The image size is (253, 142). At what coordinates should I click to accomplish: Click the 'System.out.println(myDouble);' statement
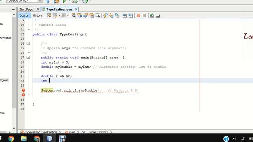[x=71, y=90]
